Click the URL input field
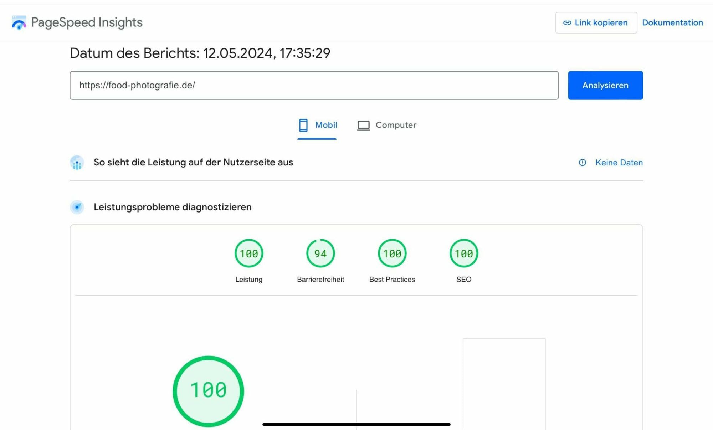Image resolution: width=713 pixels, height=430 pixels. tap(314, 85)
